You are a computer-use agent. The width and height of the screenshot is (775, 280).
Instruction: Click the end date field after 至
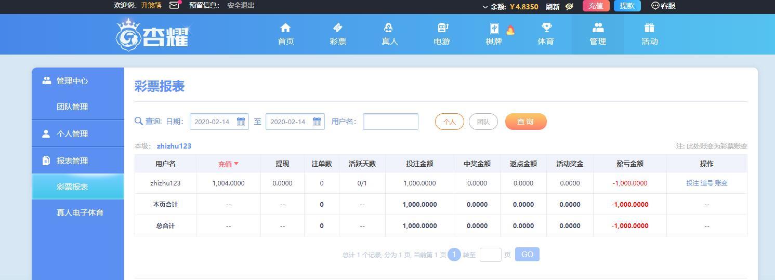(295, 122)
